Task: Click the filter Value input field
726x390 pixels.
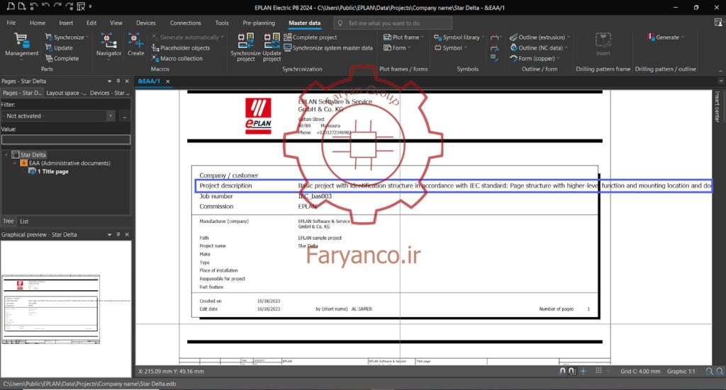Action: point(66,139)
